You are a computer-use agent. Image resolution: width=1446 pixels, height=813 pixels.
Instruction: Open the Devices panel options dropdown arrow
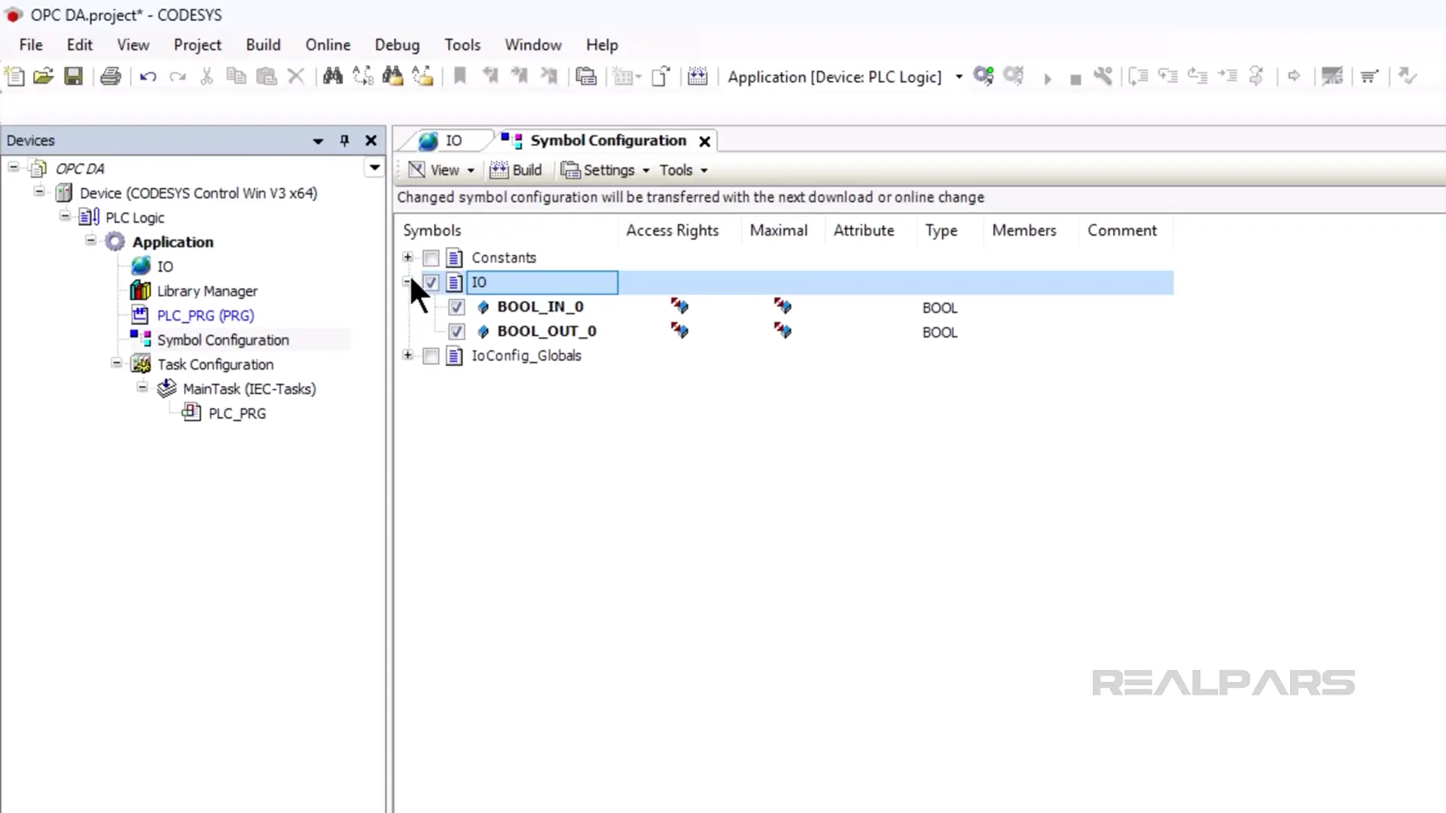pyautogui.click(x=318, y=141)
